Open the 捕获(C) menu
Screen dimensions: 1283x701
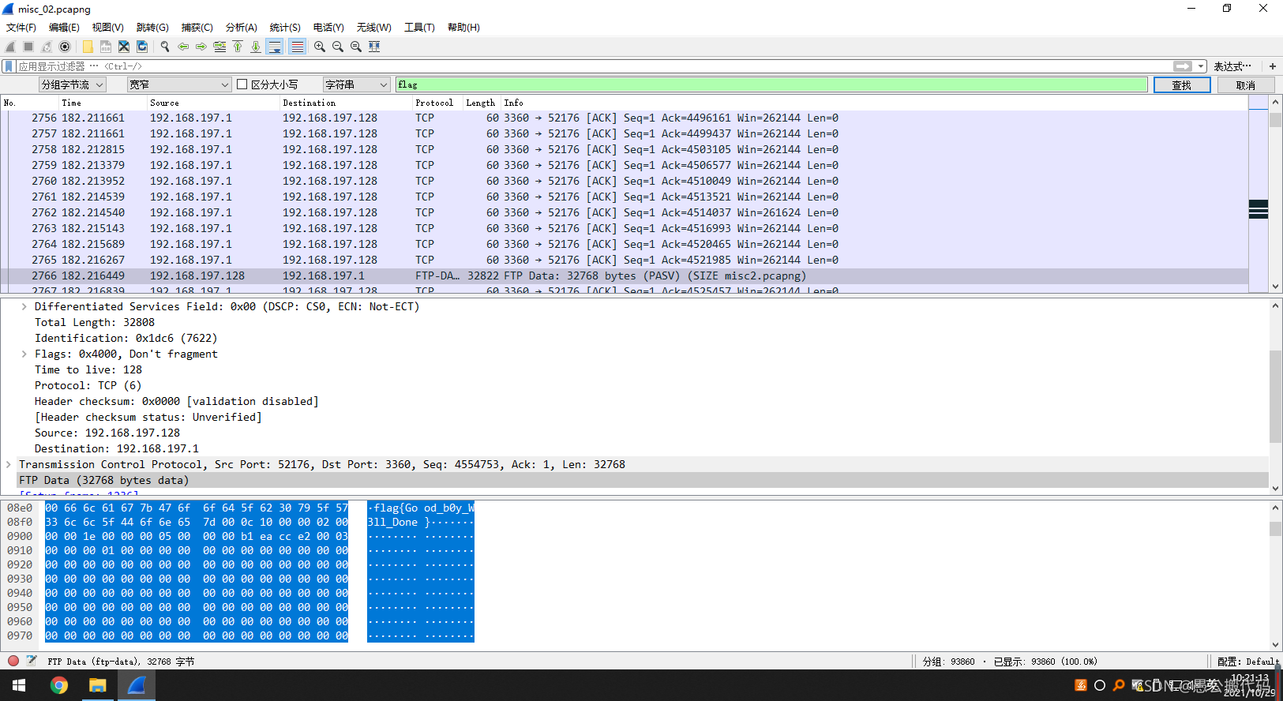point(197,27)
